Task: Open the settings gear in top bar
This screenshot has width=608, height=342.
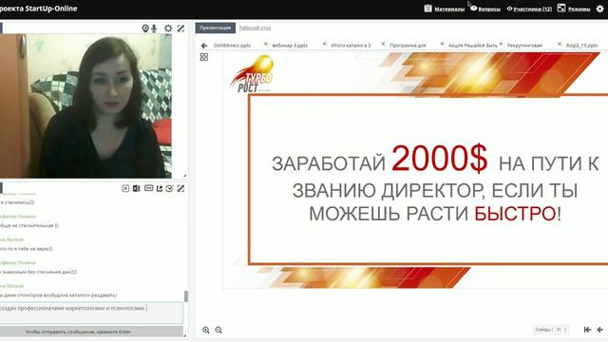Action: point(599,9)
